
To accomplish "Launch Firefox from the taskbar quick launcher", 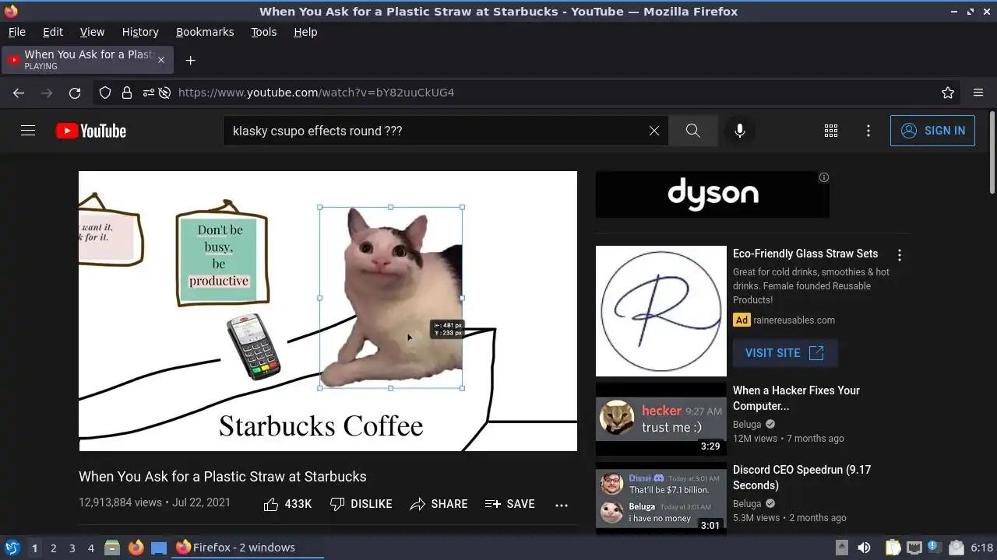I will 136,548.
